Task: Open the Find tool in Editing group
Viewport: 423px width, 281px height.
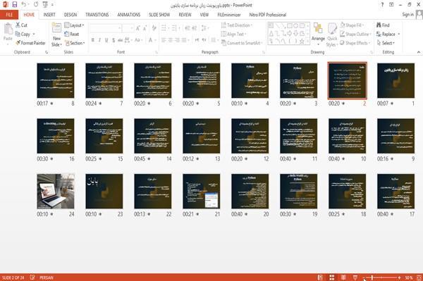Action: pyautogui.click(x=383, y=25)
